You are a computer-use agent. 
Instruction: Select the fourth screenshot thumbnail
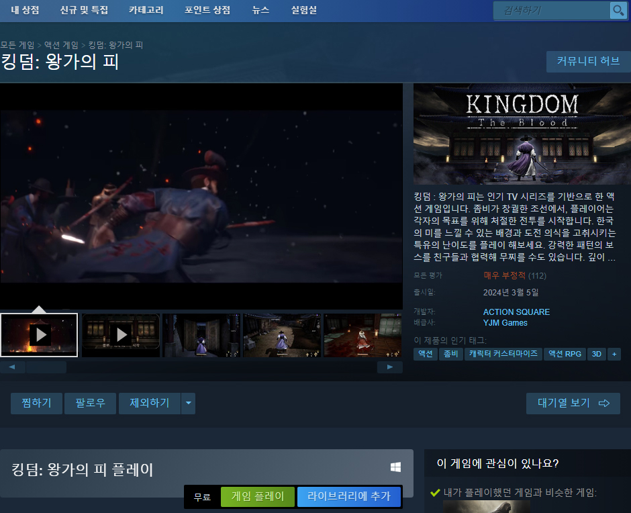[x=282, y=335]
